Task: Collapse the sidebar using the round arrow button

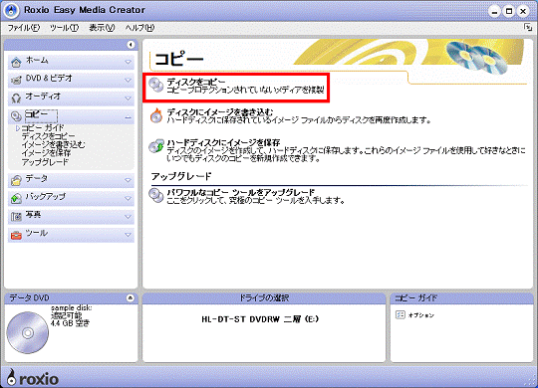Action: (x=131, y=45)
